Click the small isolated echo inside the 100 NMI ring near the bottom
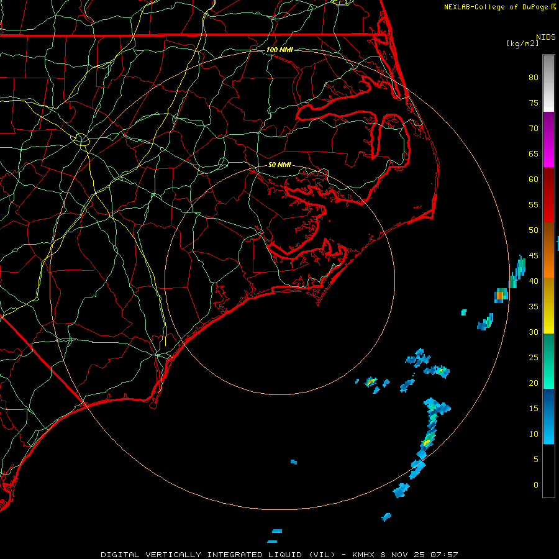 [x=294, y=462]
